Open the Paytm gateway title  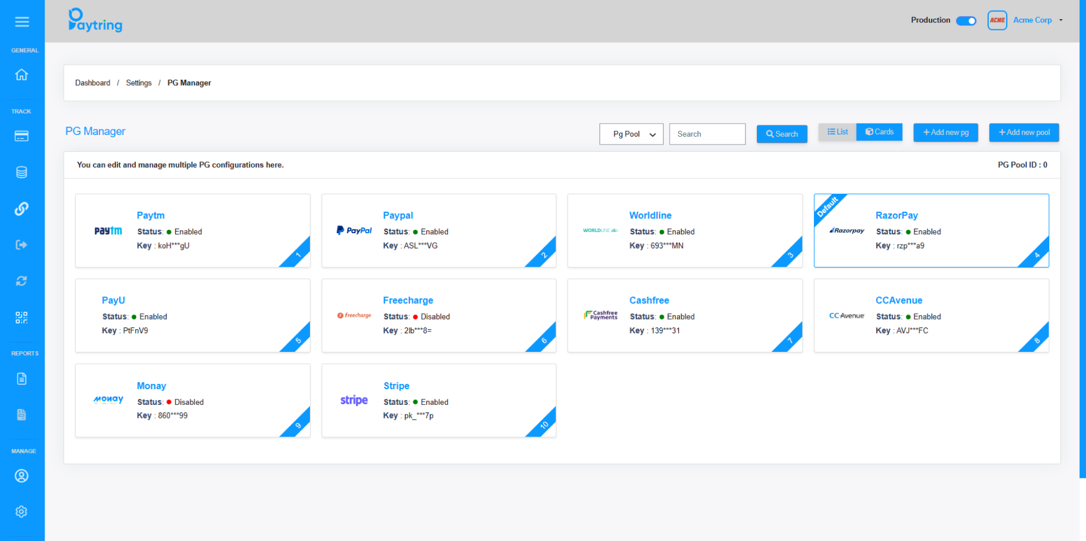pyautogui.click(x=150, y=215)
